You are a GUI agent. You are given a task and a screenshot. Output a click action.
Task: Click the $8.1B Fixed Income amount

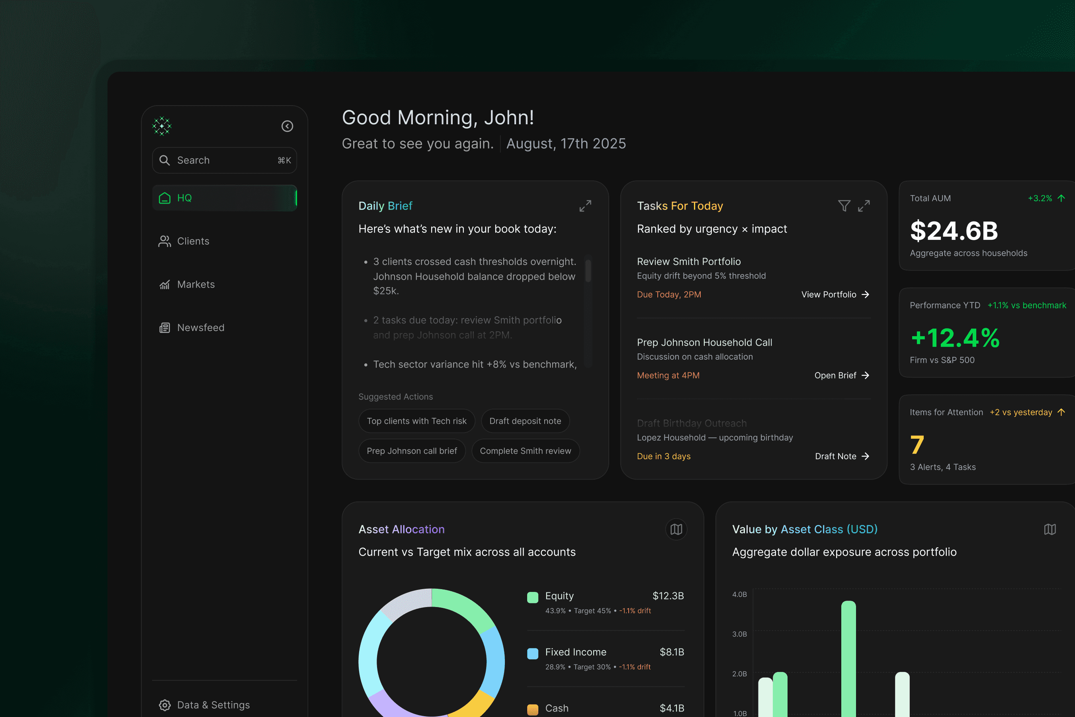(x=671, y=652)
